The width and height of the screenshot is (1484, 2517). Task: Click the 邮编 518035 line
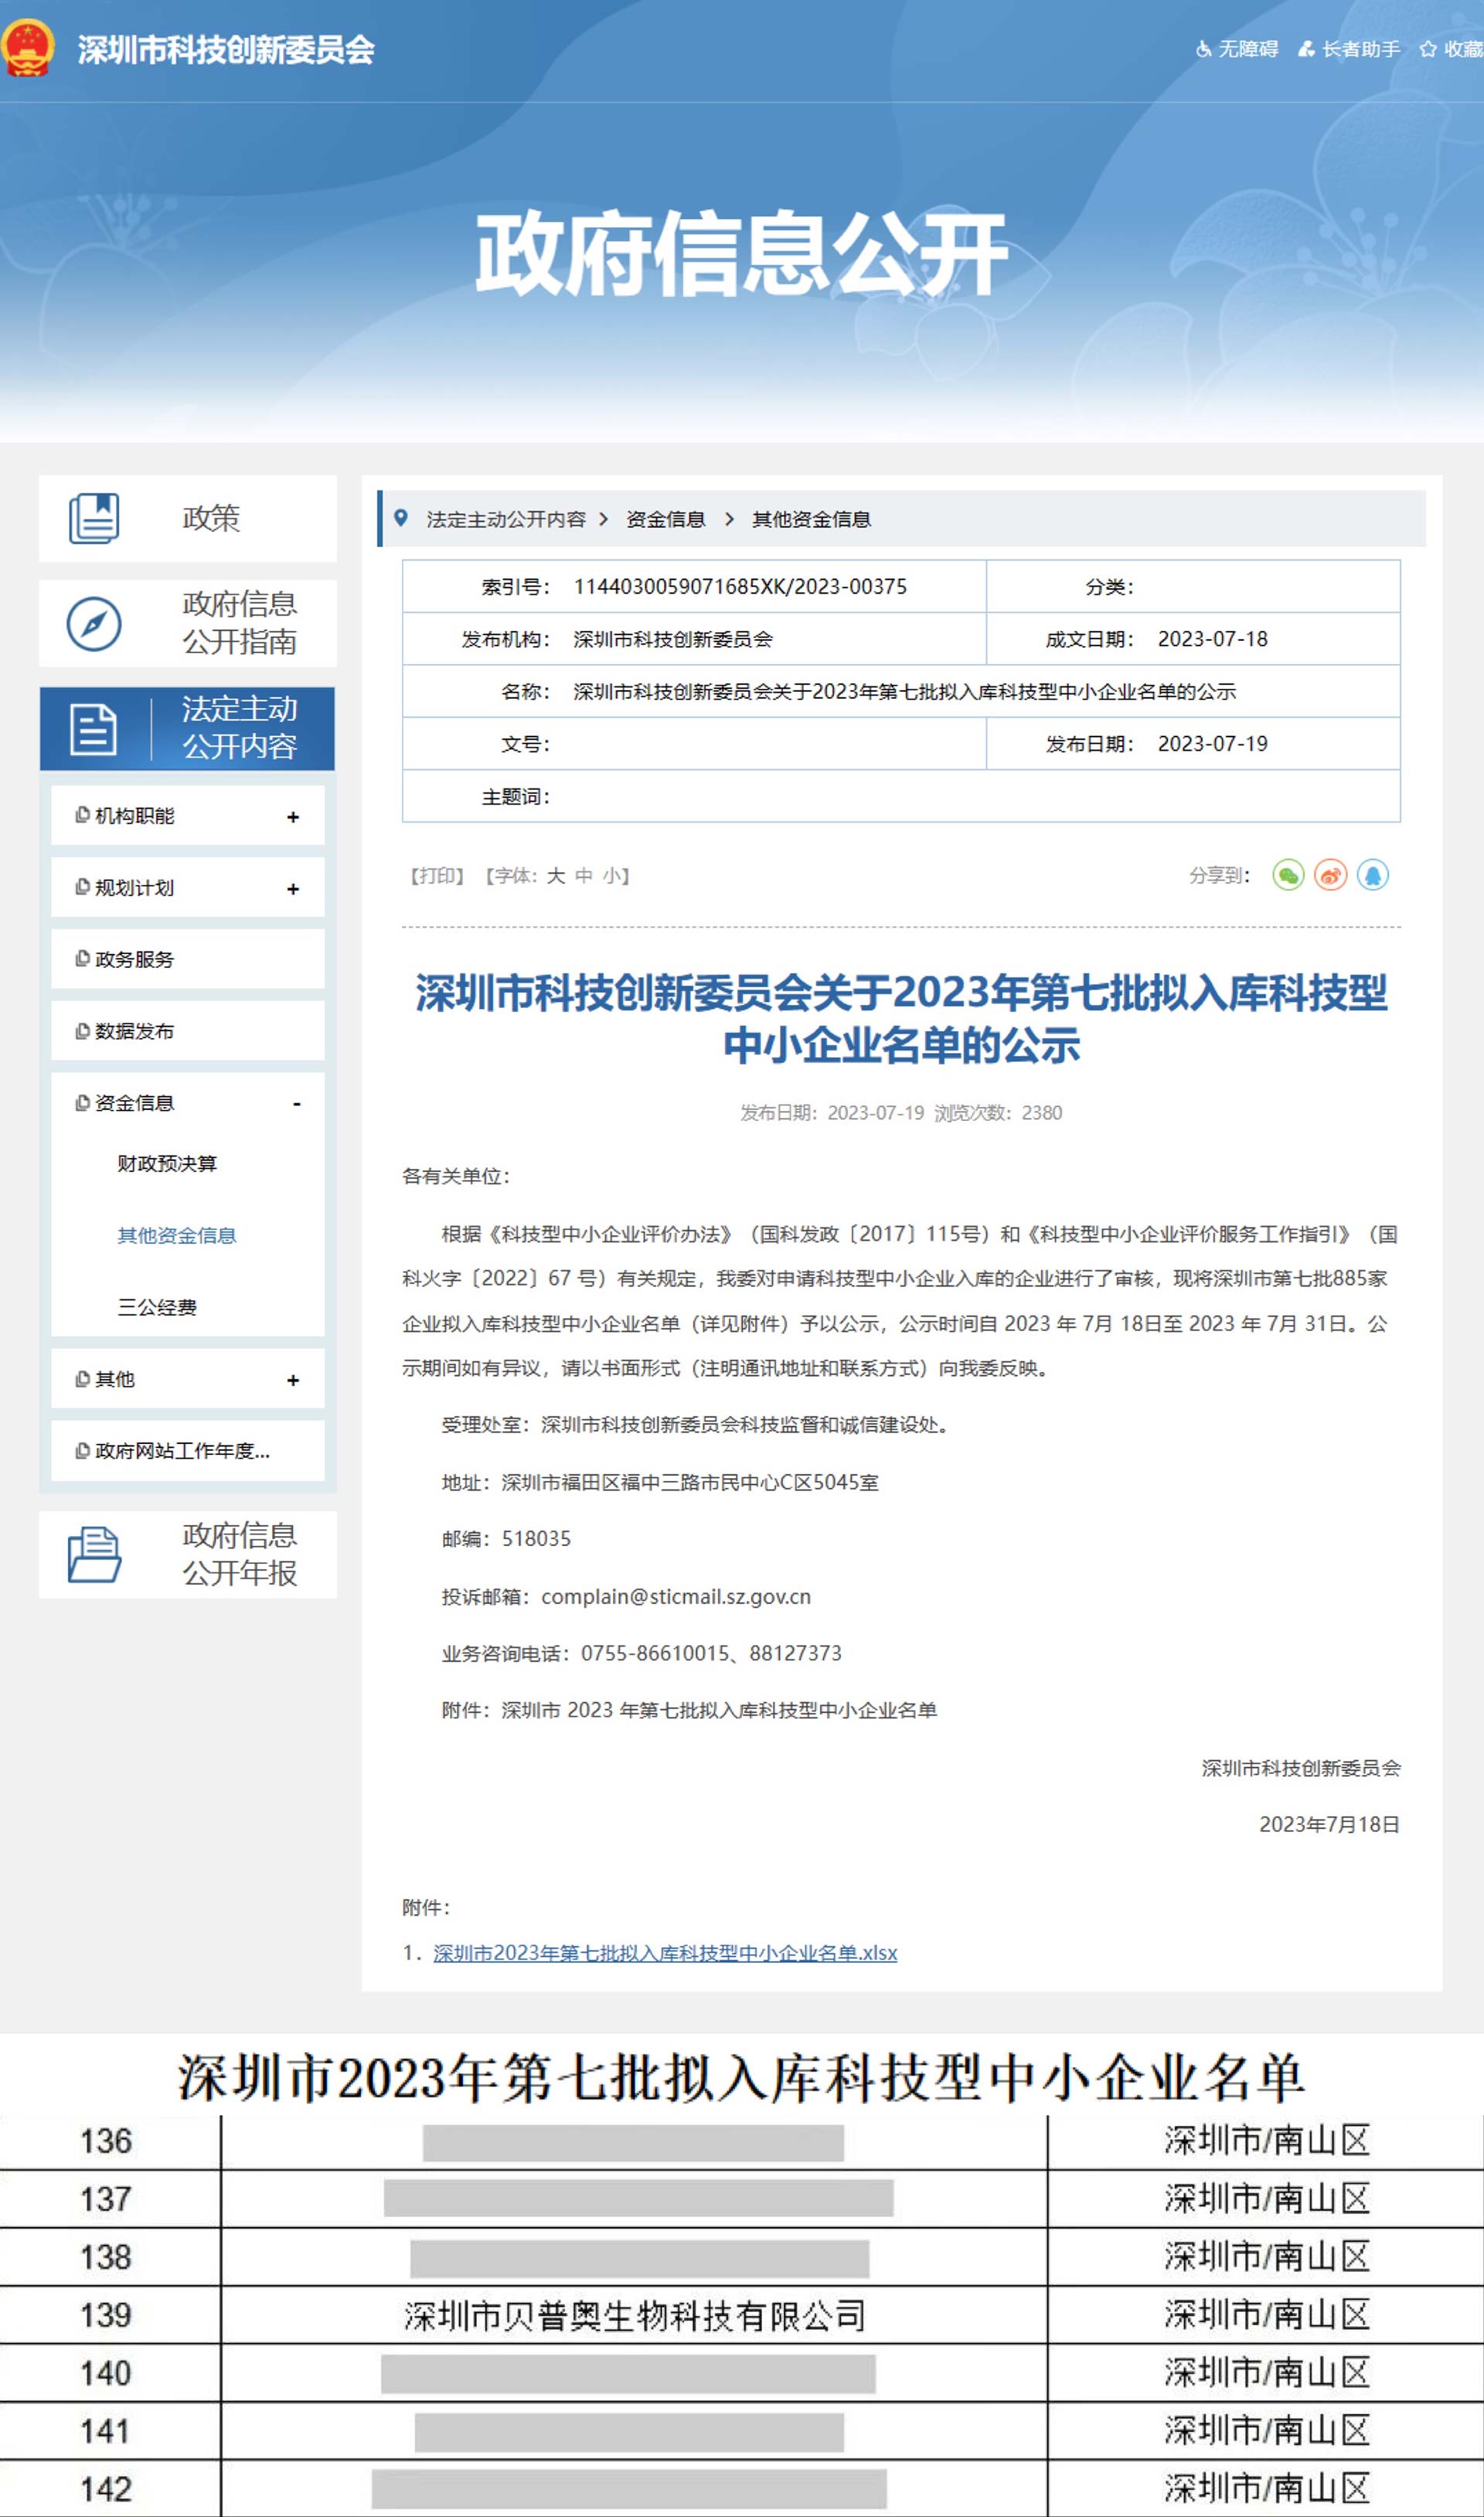[x=506, y=1538]
